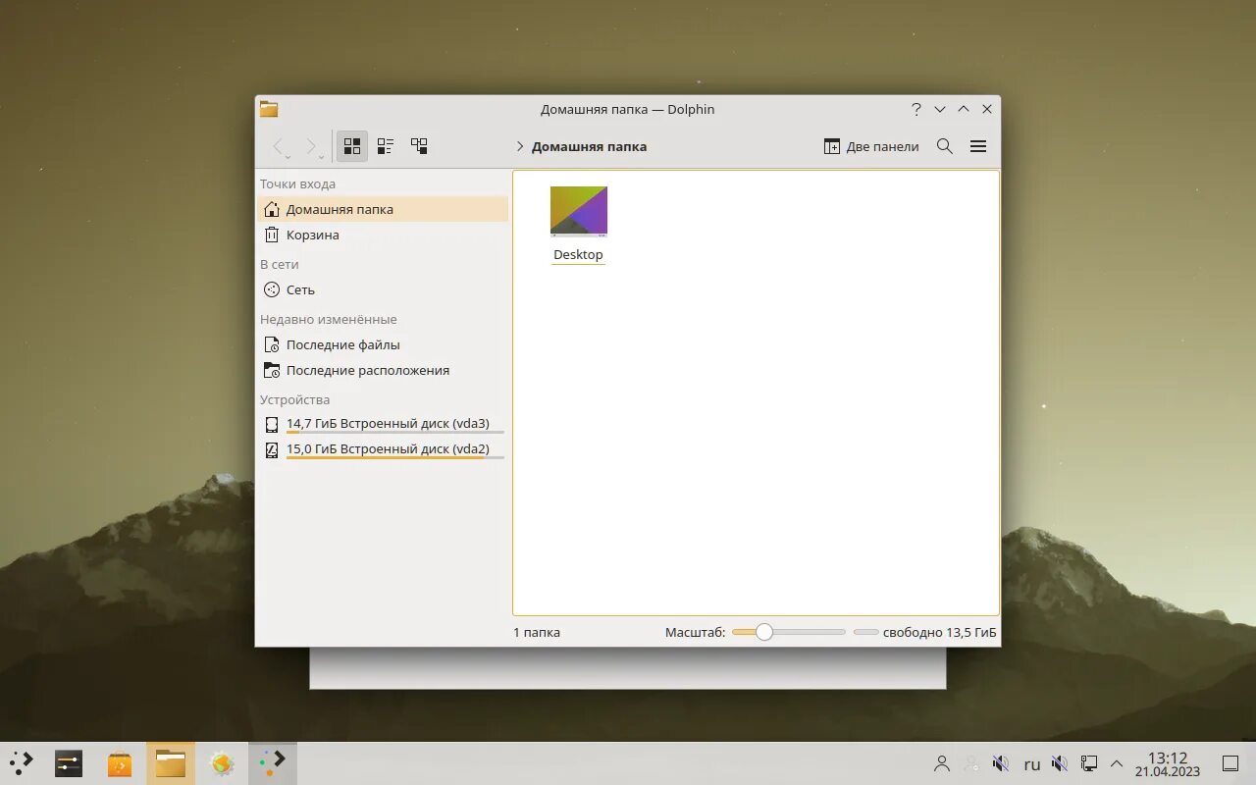Open Последние расположения in the sidebar

pos(383,370)
